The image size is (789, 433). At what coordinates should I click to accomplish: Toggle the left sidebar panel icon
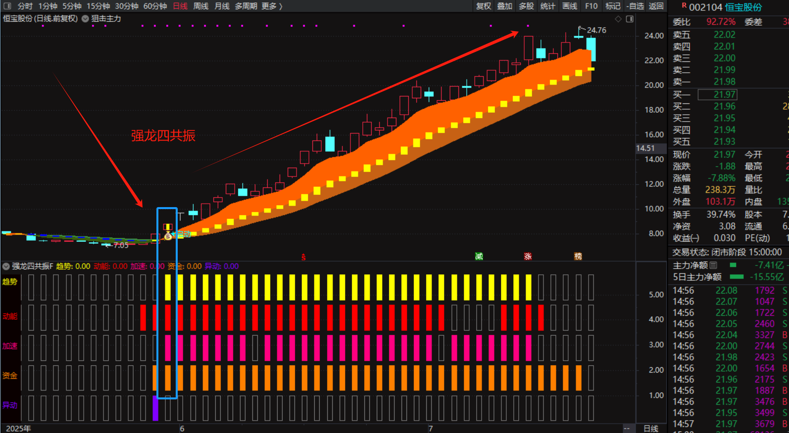pyautogui.click(x=7, y=6)
